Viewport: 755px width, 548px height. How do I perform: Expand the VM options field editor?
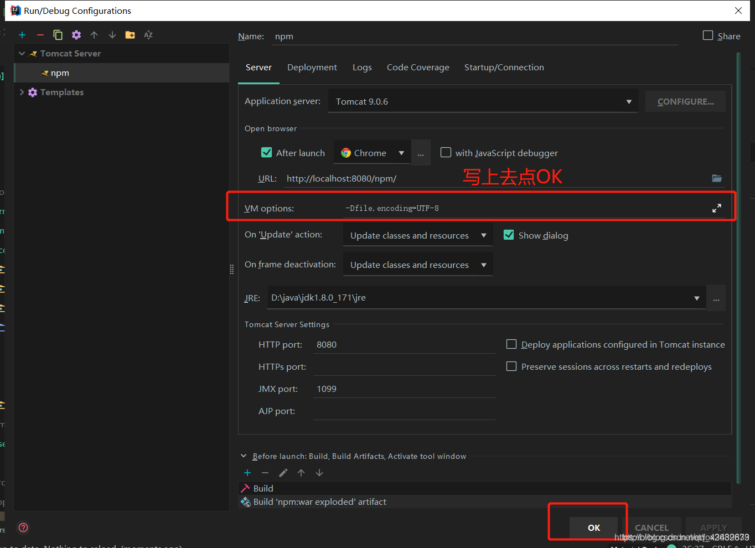click(717, 208)
